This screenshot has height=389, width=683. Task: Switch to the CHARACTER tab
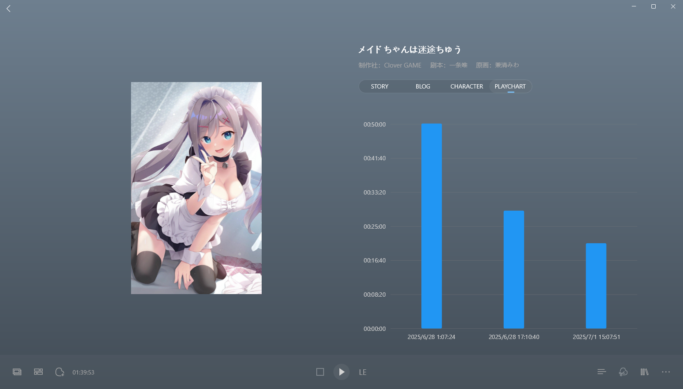click(x=467, y=86)
